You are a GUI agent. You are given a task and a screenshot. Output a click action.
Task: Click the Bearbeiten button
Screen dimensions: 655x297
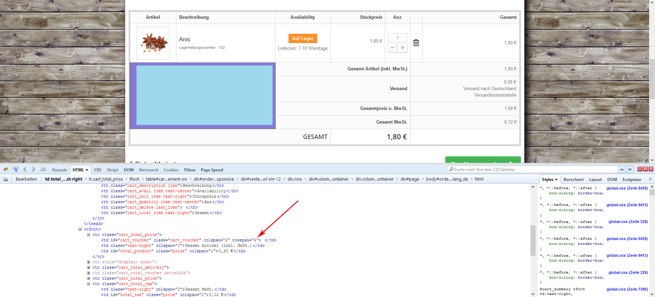26,179
